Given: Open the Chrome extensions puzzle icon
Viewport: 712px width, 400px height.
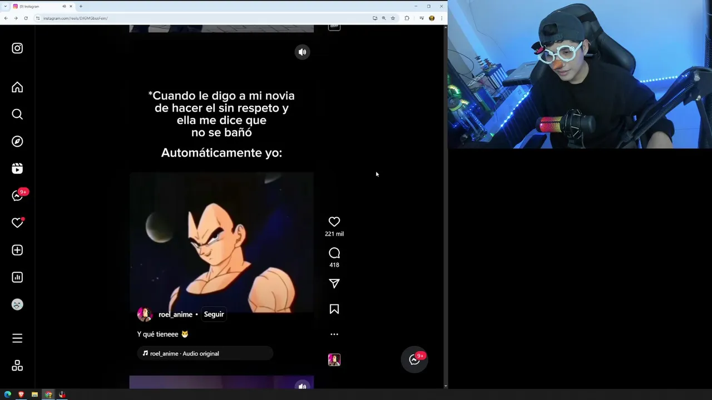Looking at the screenshot, I should pyautogui.click(x=407, y=18).
